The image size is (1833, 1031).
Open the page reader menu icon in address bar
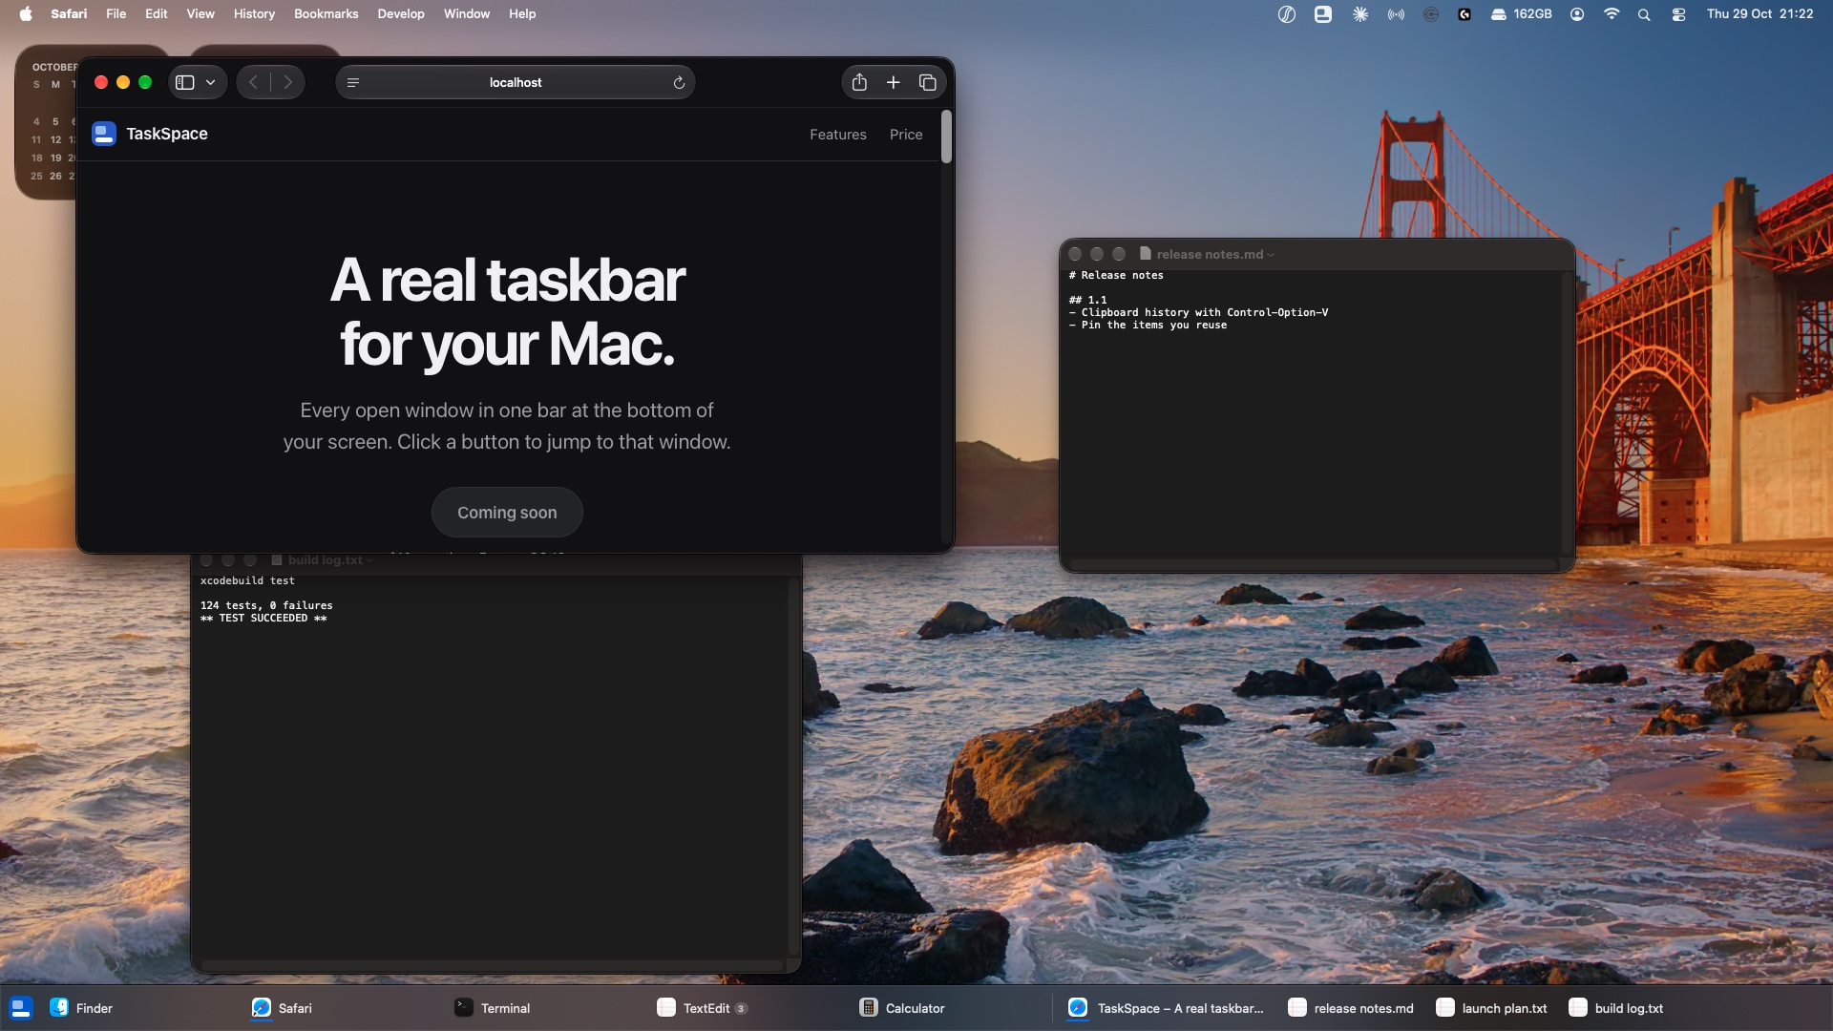pos(353,82)
